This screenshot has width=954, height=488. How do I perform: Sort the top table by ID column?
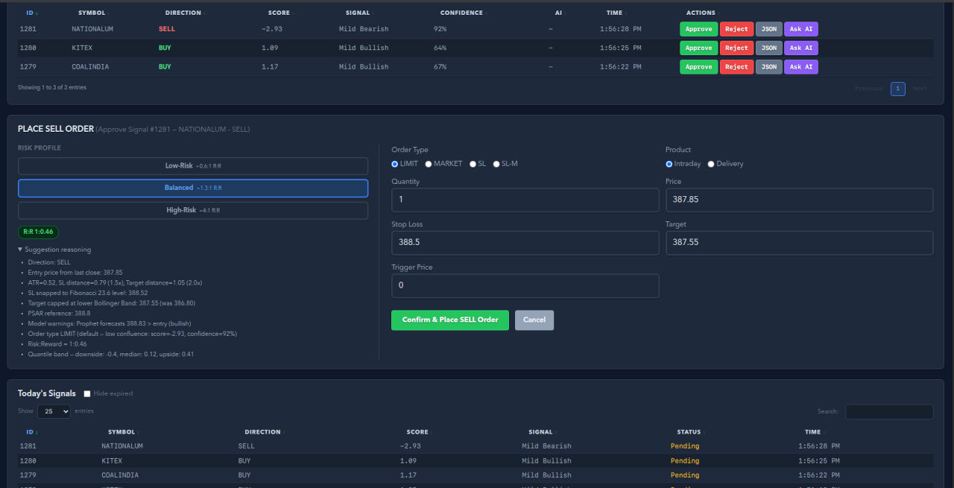(x=31, y=13)
